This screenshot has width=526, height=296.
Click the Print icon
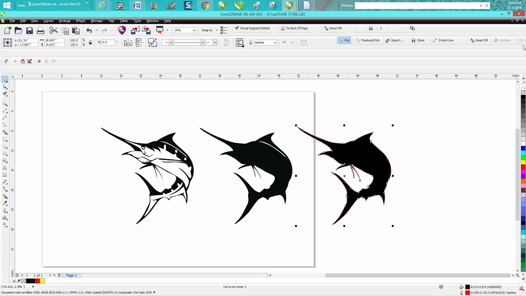tap(40, 30)
